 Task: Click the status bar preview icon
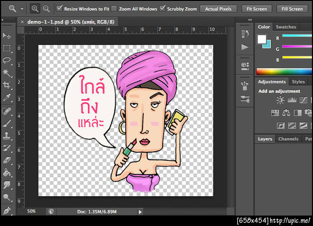tap(51, 211)
